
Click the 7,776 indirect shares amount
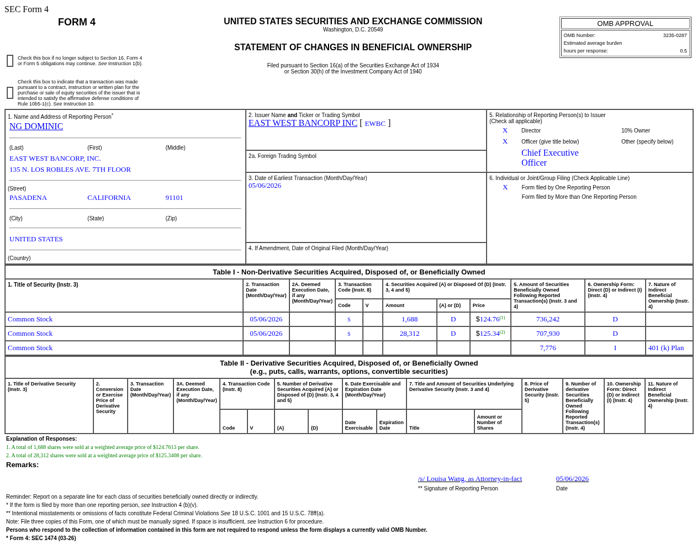point(548,348)
